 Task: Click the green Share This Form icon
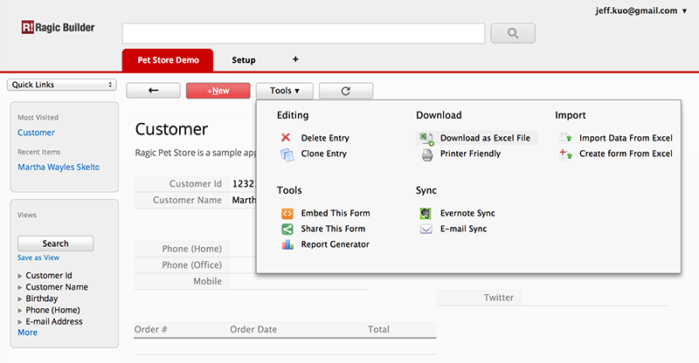(x=287, y=229)
